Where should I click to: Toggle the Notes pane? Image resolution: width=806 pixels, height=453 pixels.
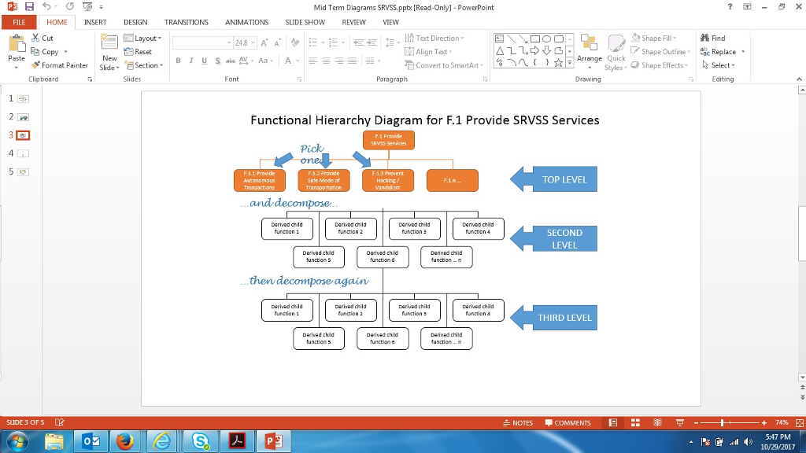(518, 423)
